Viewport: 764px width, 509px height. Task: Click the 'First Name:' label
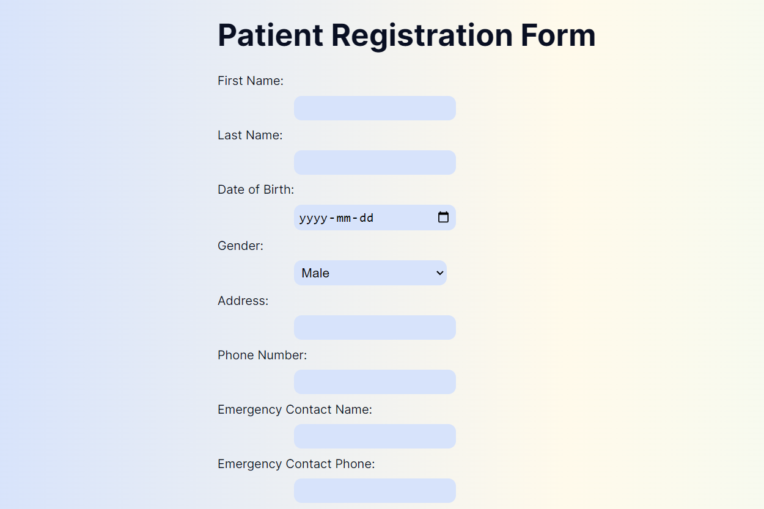[x=250, y=81]
